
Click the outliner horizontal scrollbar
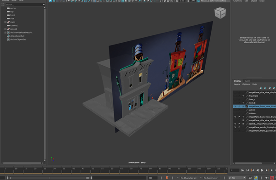coord(22,163)
